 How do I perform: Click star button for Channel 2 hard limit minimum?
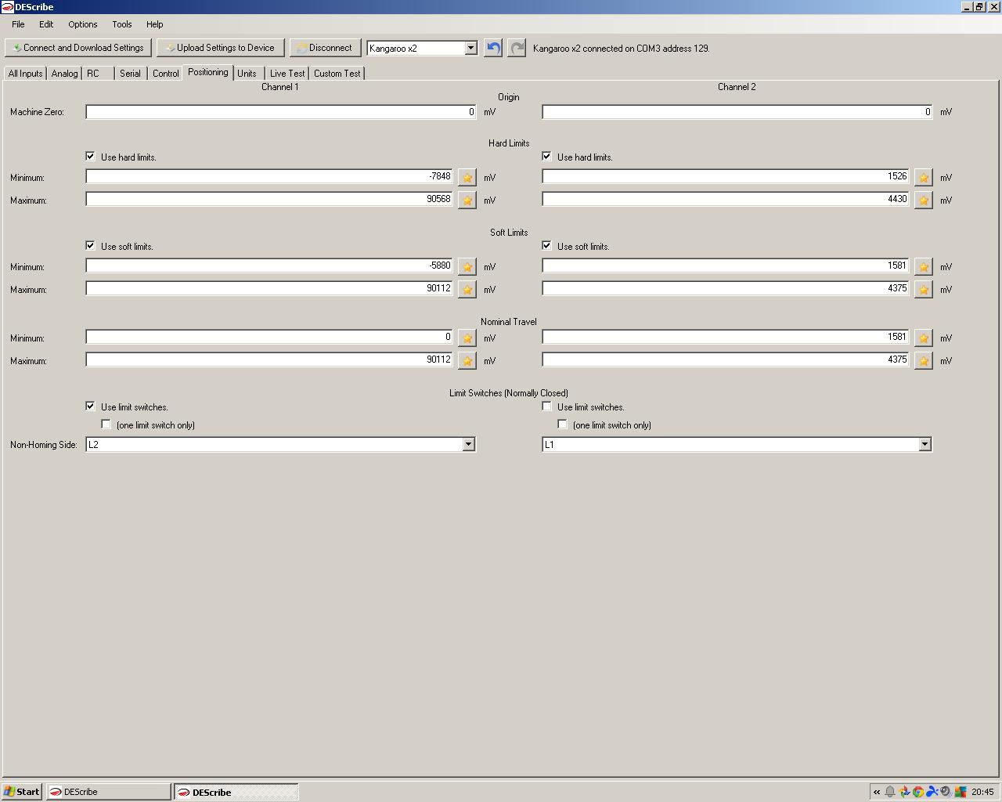click(x=924, y=178)
